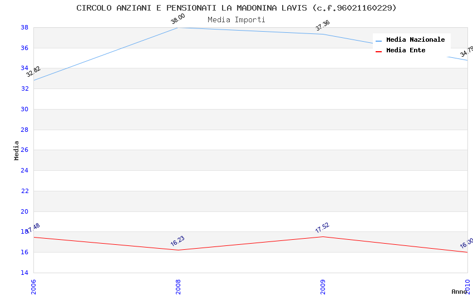Click the 38.00 data label
Image resolution: width=473 pixels, height=306 pixels.
[178, 19]
